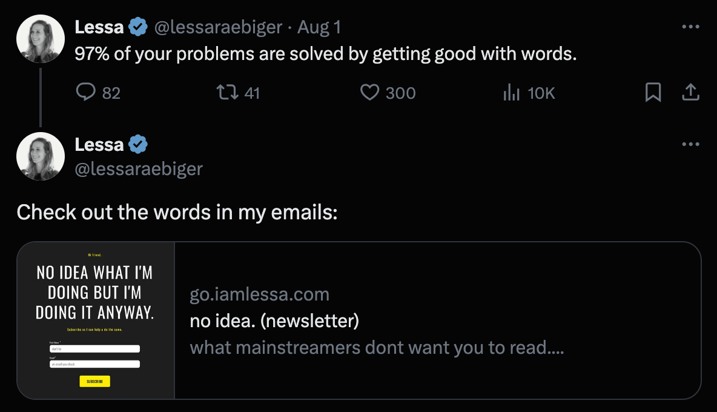The width and height of the screenshot is (717, 412).
Task: Open three-dot menu on first tweet
Action: click(690, 27)
